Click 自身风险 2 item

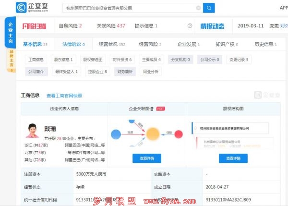[x=71, y=26]
